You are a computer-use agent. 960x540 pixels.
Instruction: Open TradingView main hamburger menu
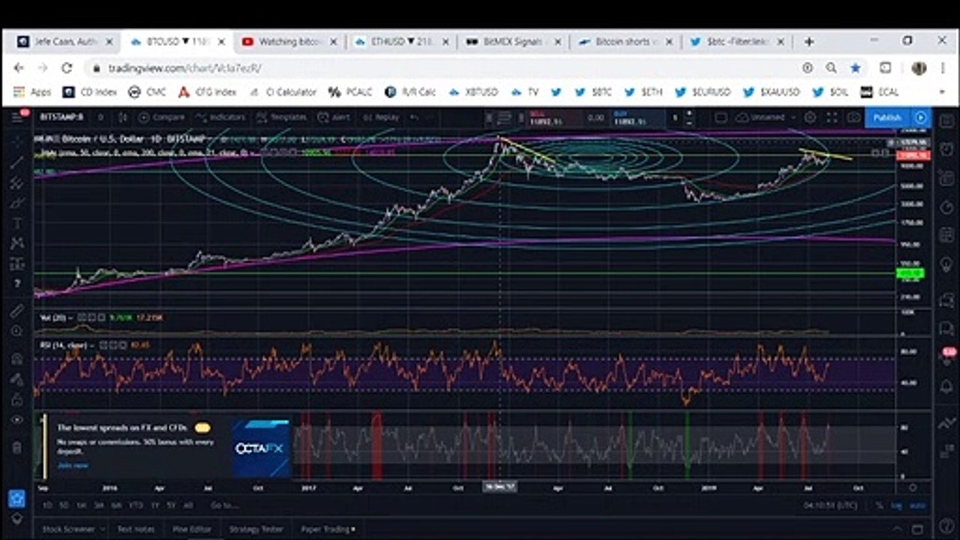tap(17, 118)
